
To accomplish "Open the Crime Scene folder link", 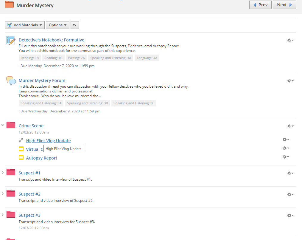I will [31, 126].
